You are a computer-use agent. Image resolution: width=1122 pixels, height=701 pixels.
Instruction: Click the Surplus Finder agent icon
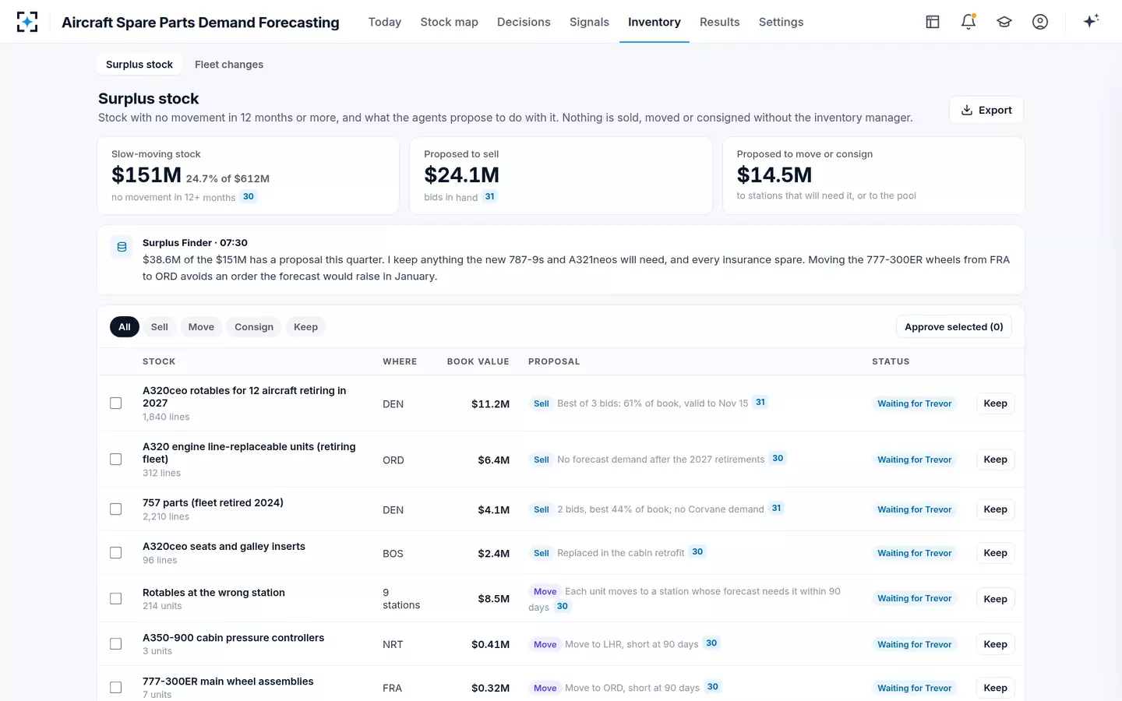pos(122,247)
